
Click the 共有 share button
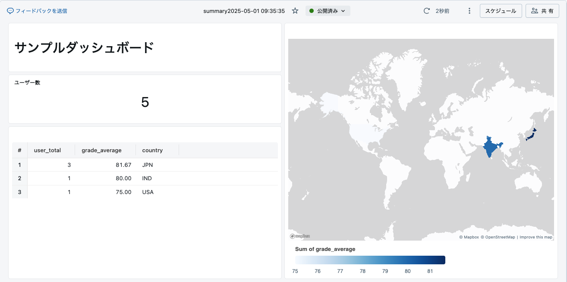(542, 11)
